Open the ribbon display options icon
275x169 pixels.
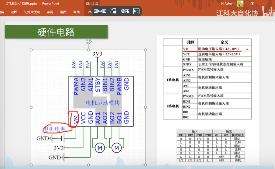252,3
